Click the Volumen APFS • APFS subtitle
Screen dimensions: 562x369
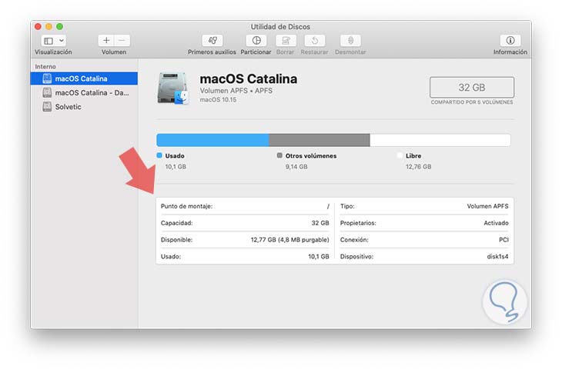[x=236, y=91]
